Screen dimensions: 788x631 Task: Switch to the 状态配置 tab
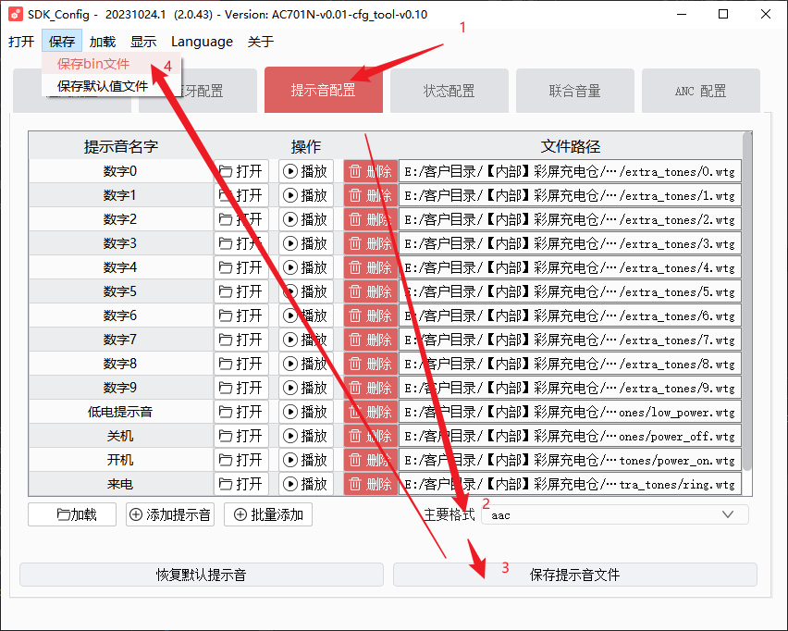[x=449, y=91]
